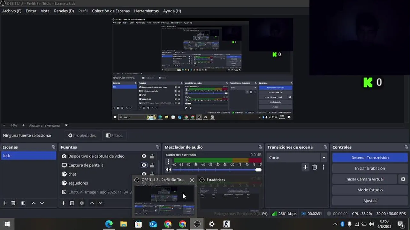Undock the Fuentes panel
410x230 pixels.
point(157,147)
